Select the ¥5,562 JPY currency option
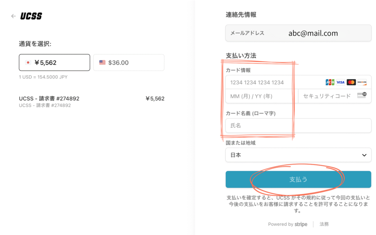This screenshot has height=235, width=376. (54, 62)
